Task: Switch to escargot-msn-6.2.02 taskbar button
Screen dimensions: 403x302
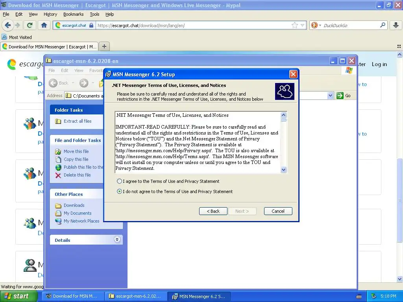Action: pos(136,296)
